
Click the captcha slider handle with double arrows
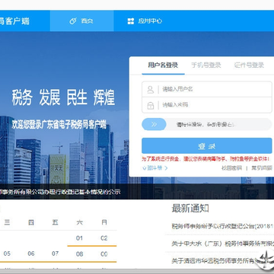(154, 124)
